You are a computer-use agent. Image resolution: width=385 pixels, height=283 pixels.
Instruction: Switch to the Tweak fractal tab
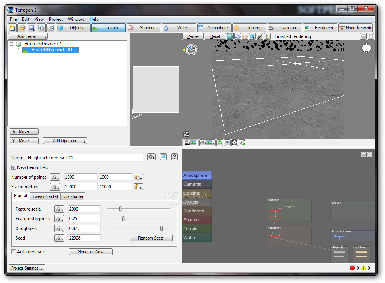45,196
